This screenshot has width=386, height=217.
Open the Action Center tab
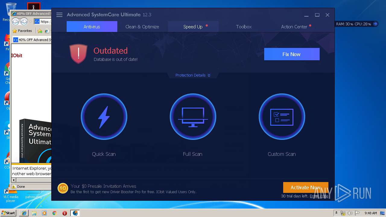[x=295, y=27]
